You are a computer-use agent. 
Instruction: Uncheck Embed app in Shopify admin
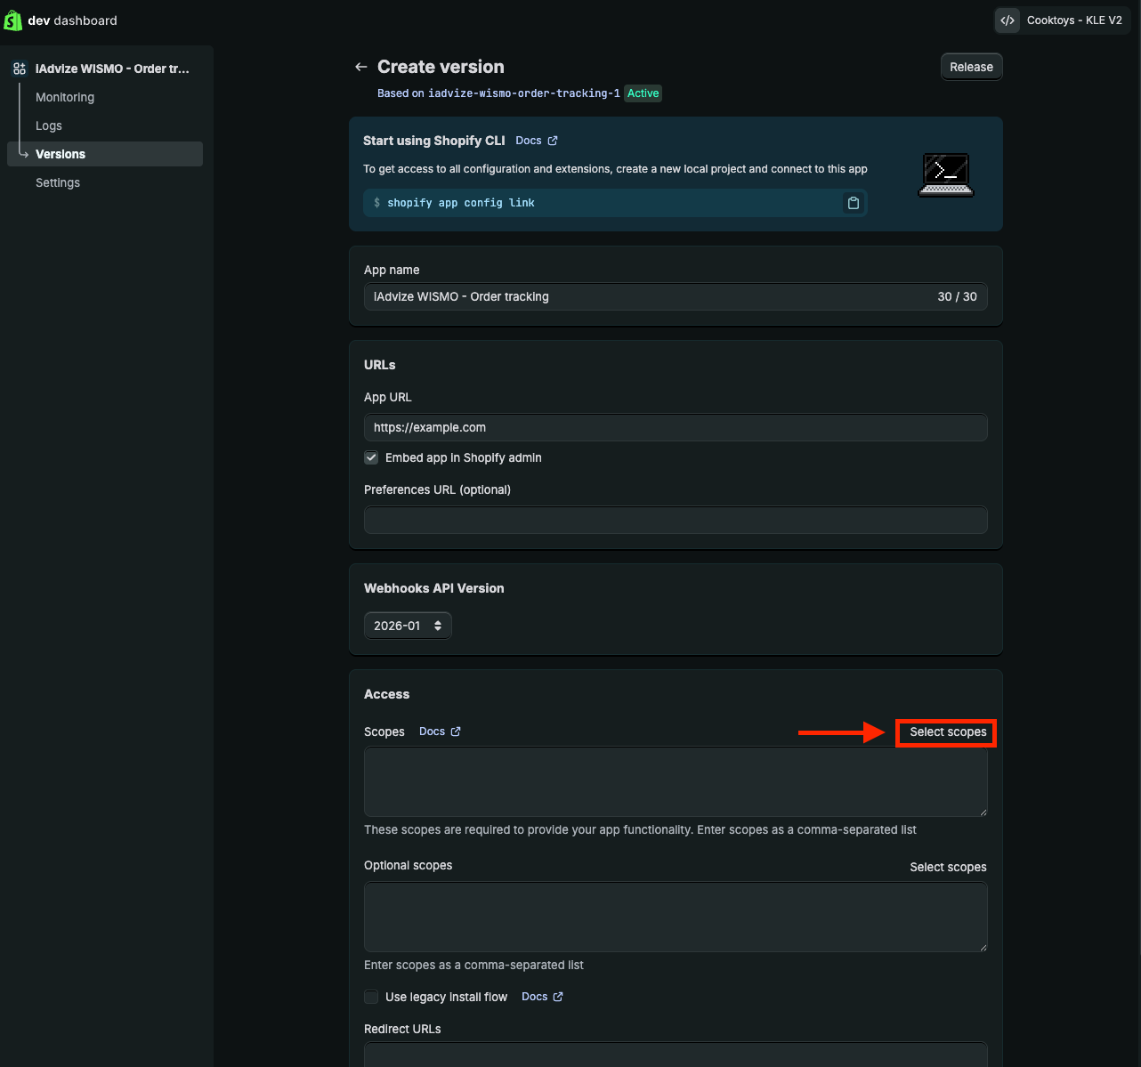click(371, 457)
